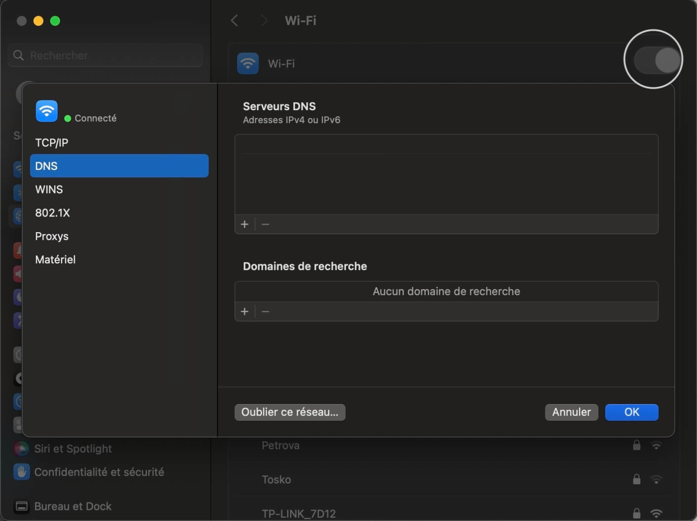The height and width of the screenshot is (521, 697).
Task: Open the 802.1X section
Action: click(119, 213)
